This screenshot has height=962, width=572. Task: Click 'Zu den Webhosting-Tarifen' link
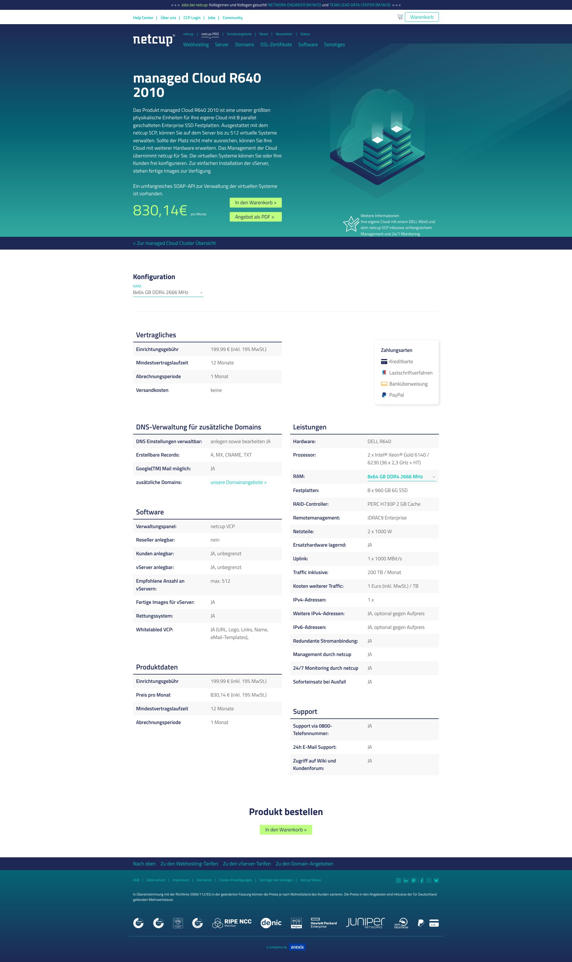(x=189, y=864)
